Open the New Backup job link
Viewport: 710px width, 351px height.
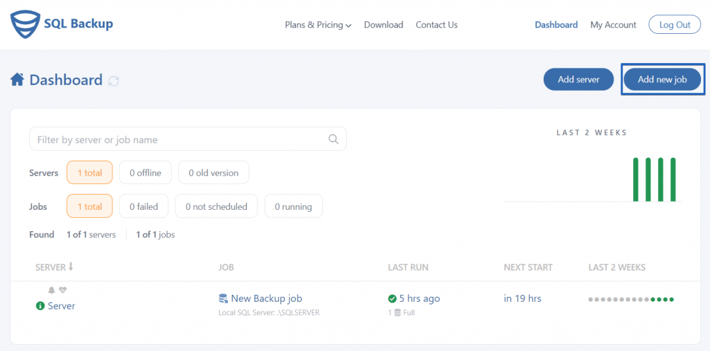(x=266, y=298)
